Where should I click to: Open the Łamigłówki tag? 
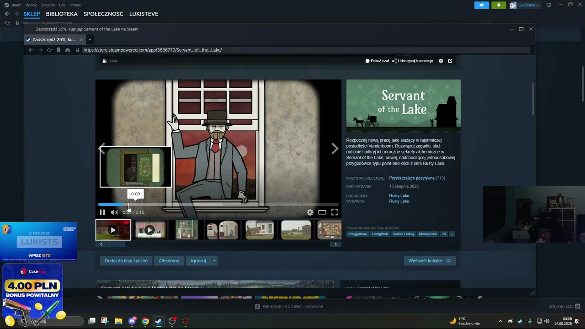click(x=380, y=234)
